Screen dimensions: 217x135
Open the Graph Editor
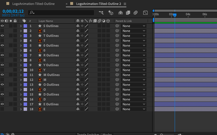145,13
